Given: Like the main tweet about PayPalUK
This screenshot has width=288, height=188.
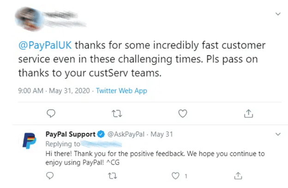Looking at the screenshot, I should click(183, 113).
